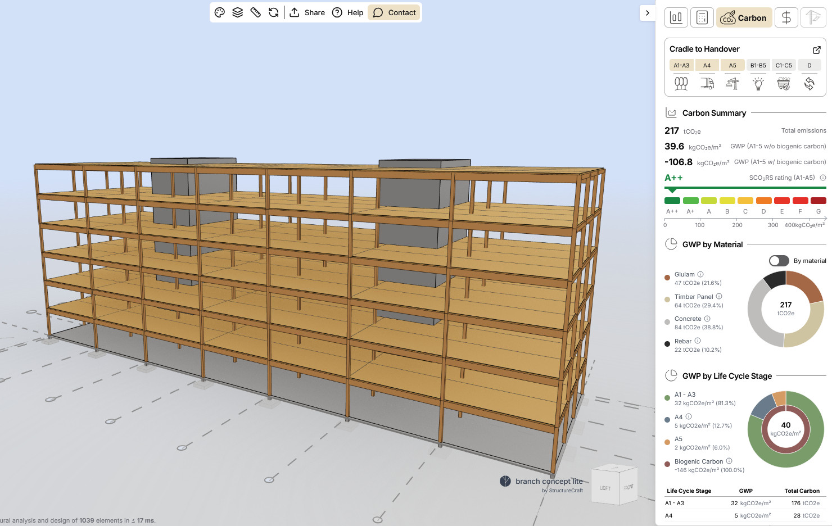Viewport: 832px width, 526px height.
Task: Click the construction crane icon
Action: (732, 84)
